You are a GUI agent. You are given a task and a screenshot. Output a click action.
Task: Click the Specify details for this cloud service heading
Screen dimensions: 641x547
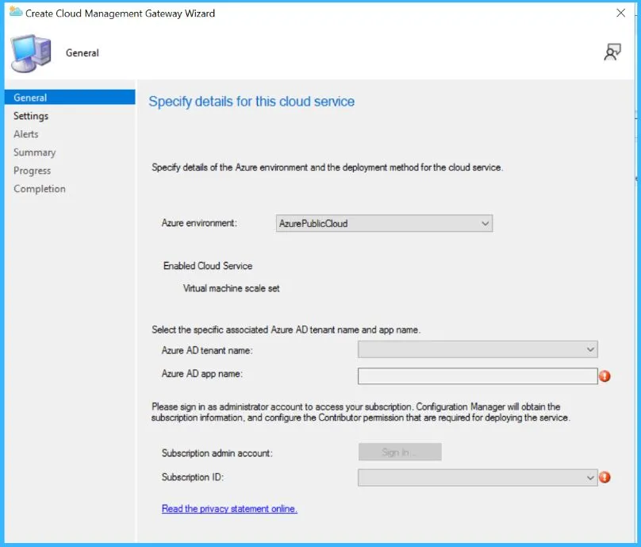tap(251, 102)
